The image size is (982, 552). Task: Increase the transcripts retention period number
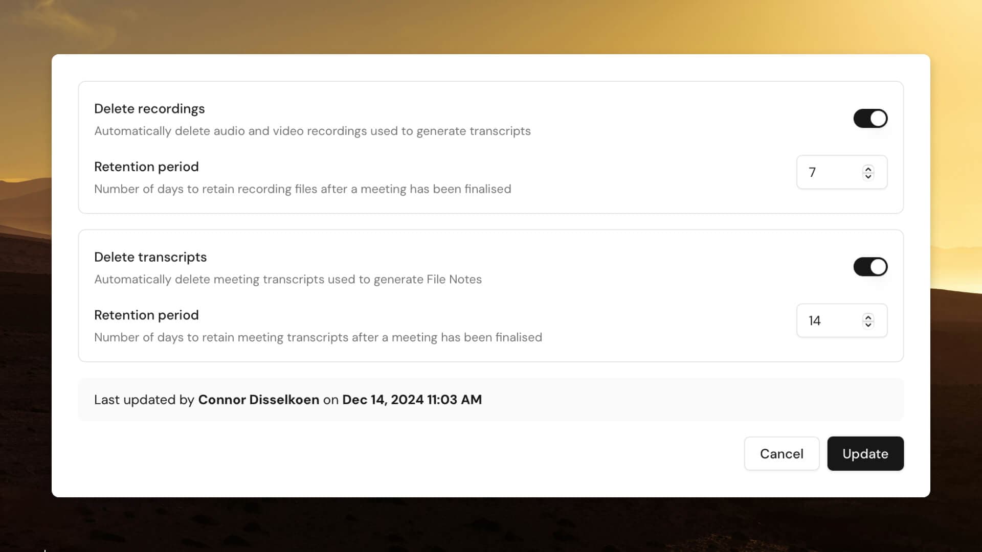(868, 317)
